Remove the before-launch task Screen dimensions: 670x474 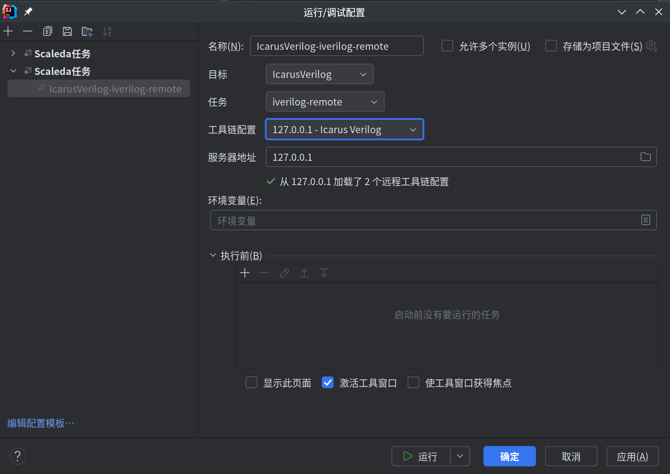point(264,273)
